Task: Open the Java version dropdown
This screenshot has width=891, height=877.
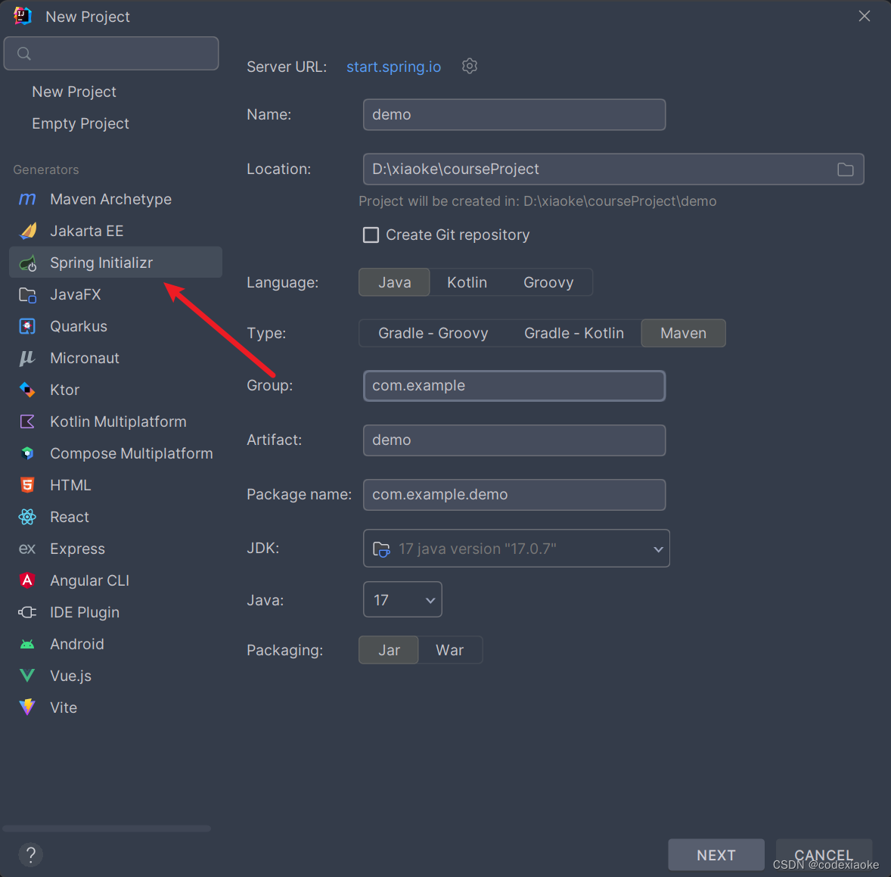Action: tap(402, 599)
